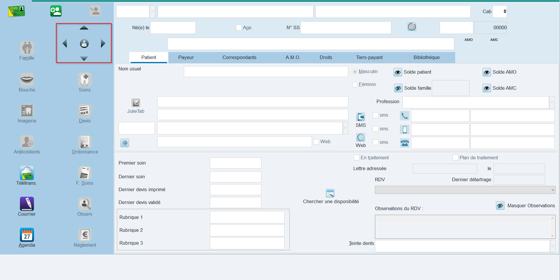Open the Règlement payment icon
This screenshot has width=560, height=280.
pyautogui.click(x=85, y=235)
